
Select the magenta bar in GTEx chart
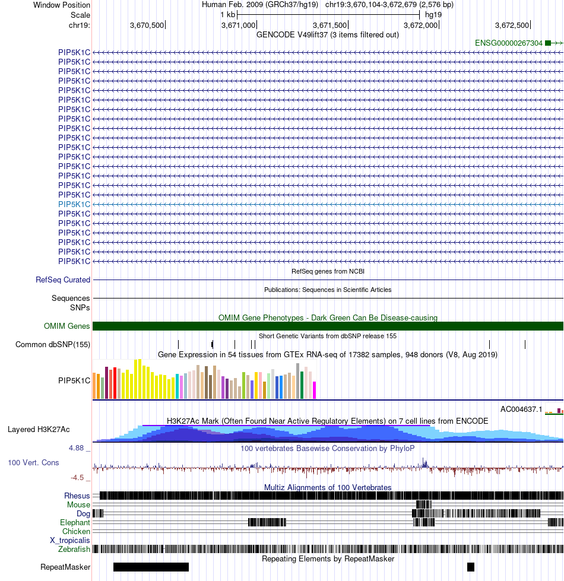(x=315, y=390)
